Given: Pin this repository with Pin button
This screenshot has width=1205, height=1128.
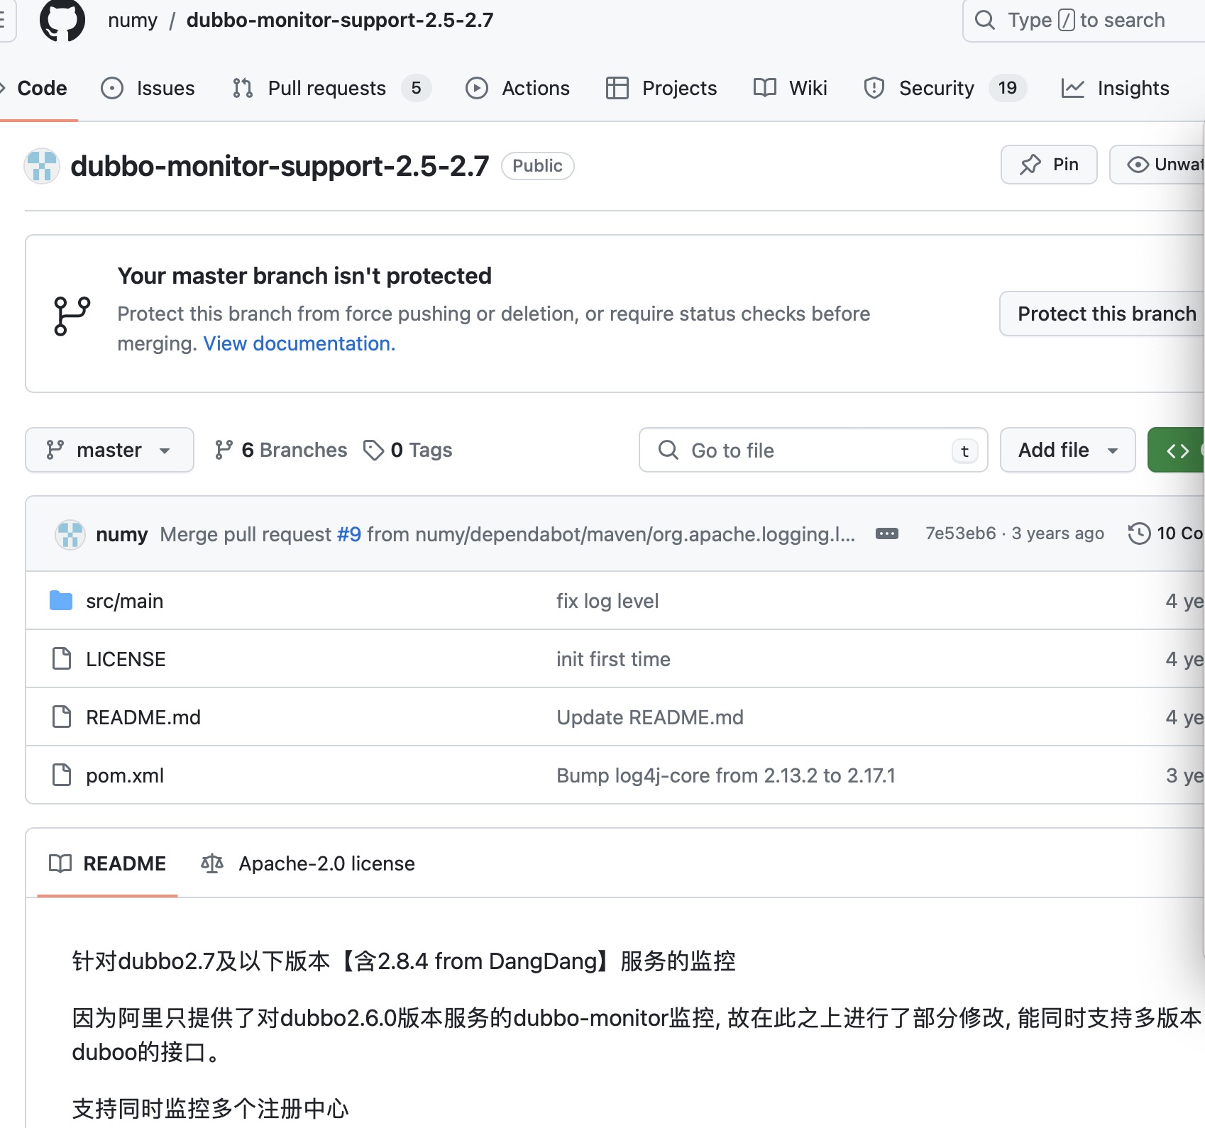Looking at the screenshot, I should click(x=1049, y=165).
